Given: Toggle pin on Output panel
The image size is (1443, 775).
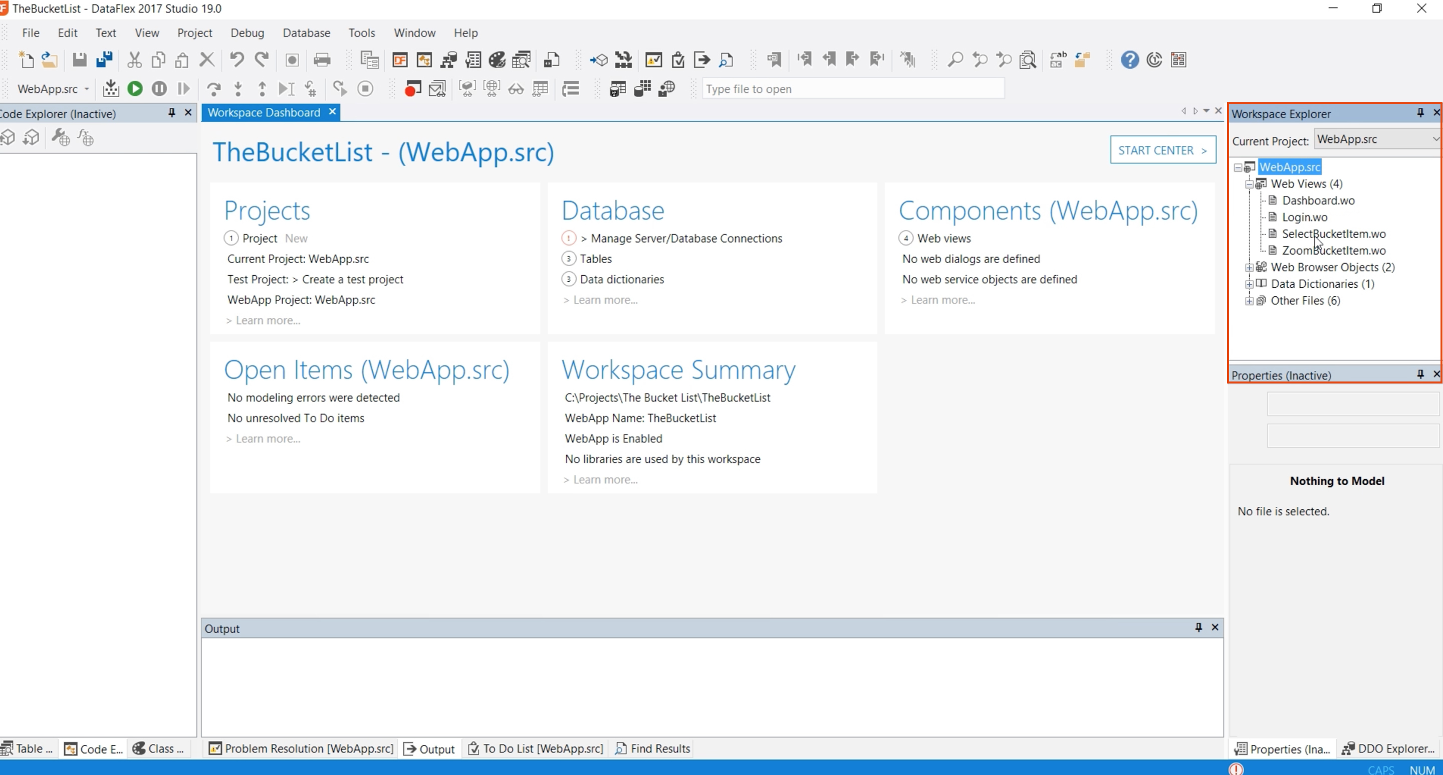Looking at the screenshot, I should pos(1198,627).
